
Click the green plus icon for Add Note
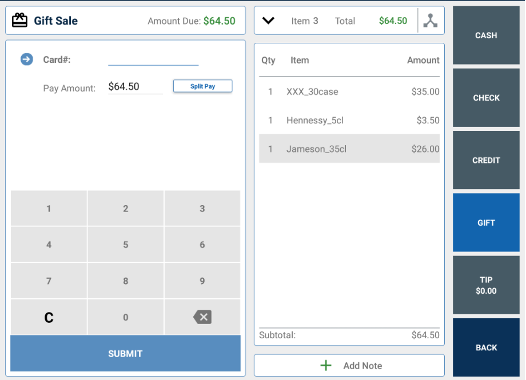326,366
